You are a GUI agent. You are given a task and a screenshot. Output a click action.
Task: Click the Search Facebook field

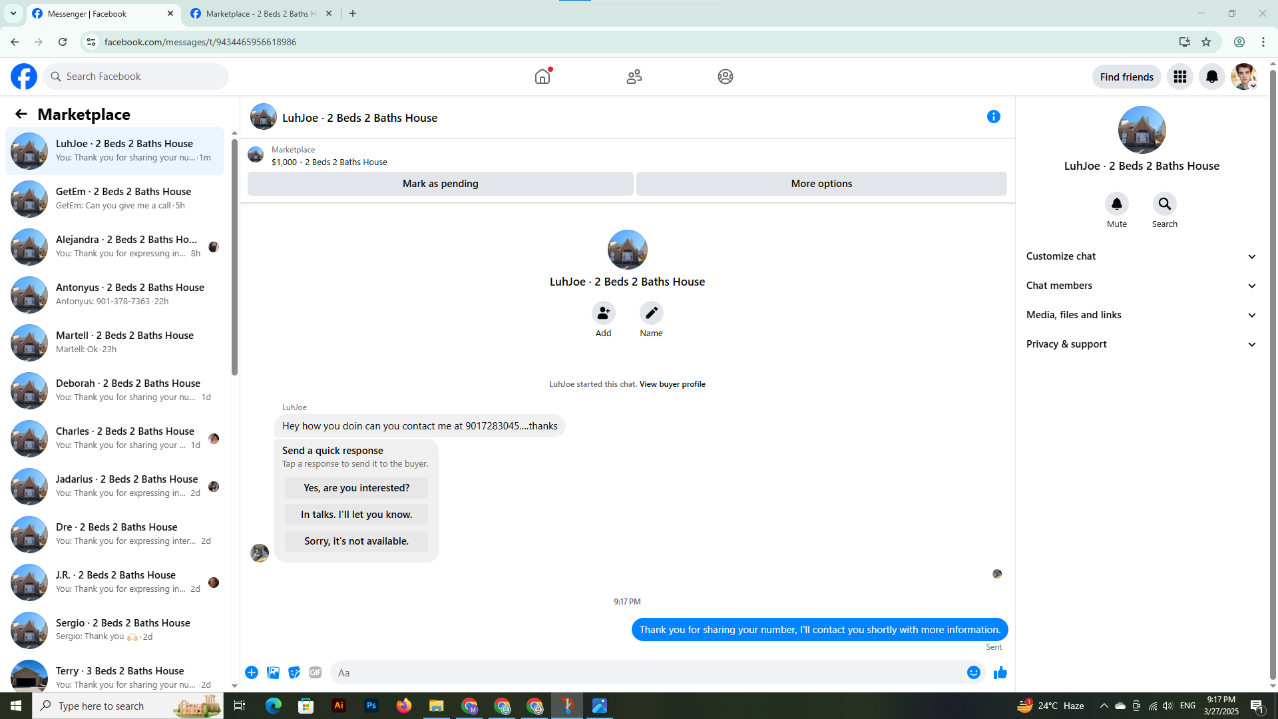tap(136, 77)
